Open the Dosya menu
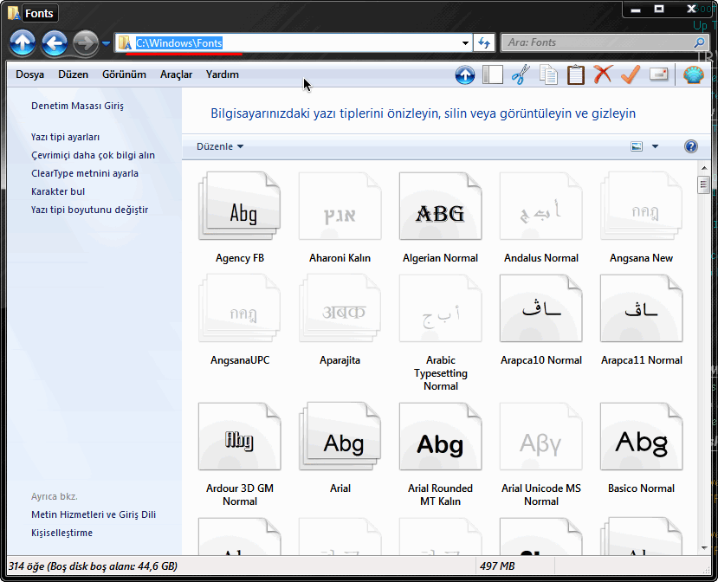This screenshot has height=582, width=718. (29, 74)
